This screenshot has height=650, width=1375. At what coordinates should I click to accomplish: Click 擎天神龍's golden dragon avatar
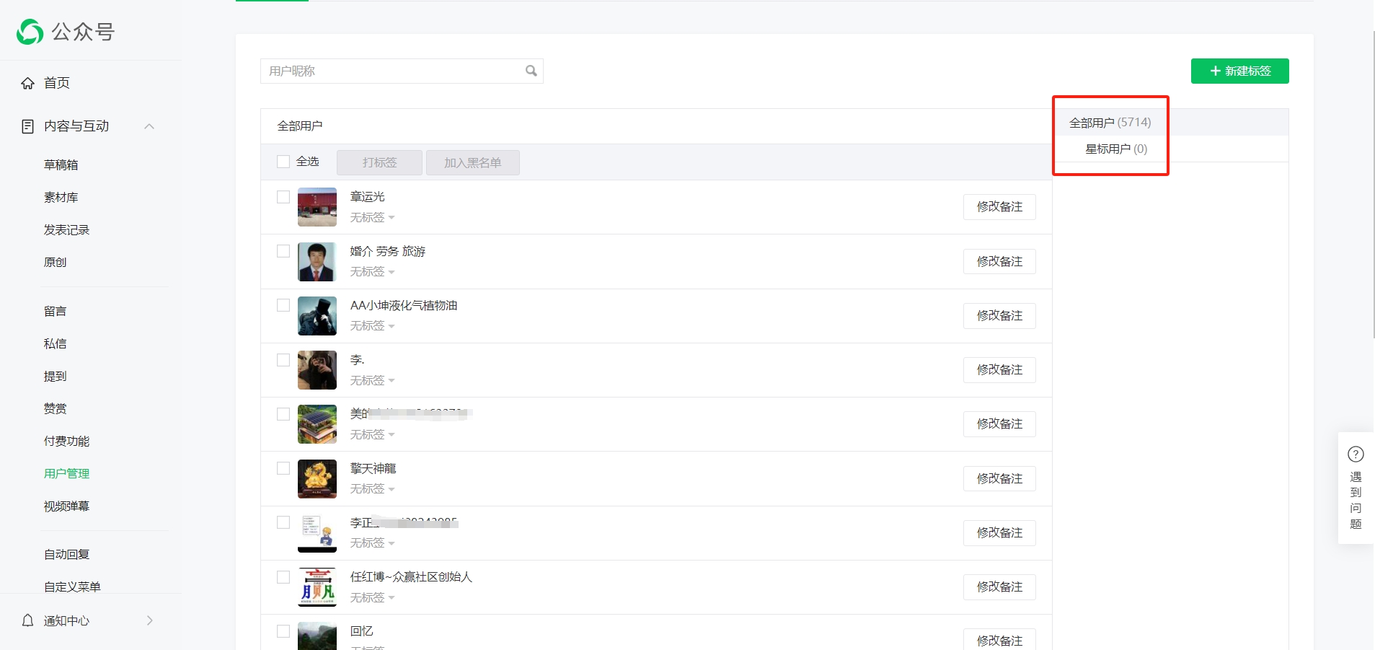point(317,479)
